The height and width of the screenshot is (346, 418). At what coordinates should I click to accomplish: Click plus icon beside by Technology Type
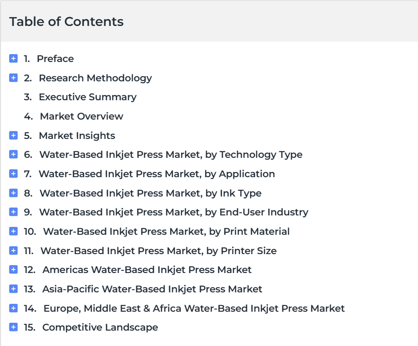(x=13, y=154)
